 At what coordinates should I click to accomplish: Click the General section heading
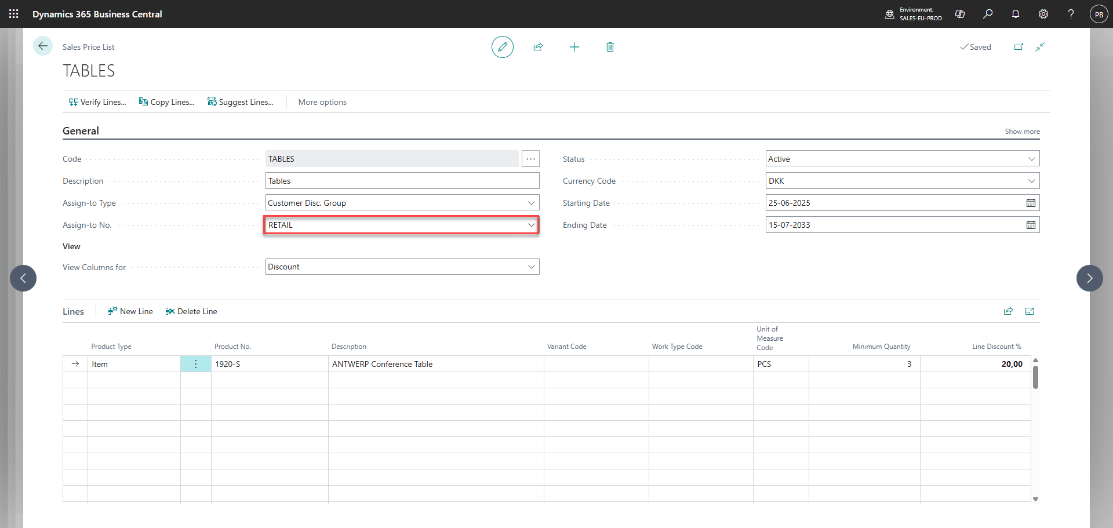click(x=81, y=131)
